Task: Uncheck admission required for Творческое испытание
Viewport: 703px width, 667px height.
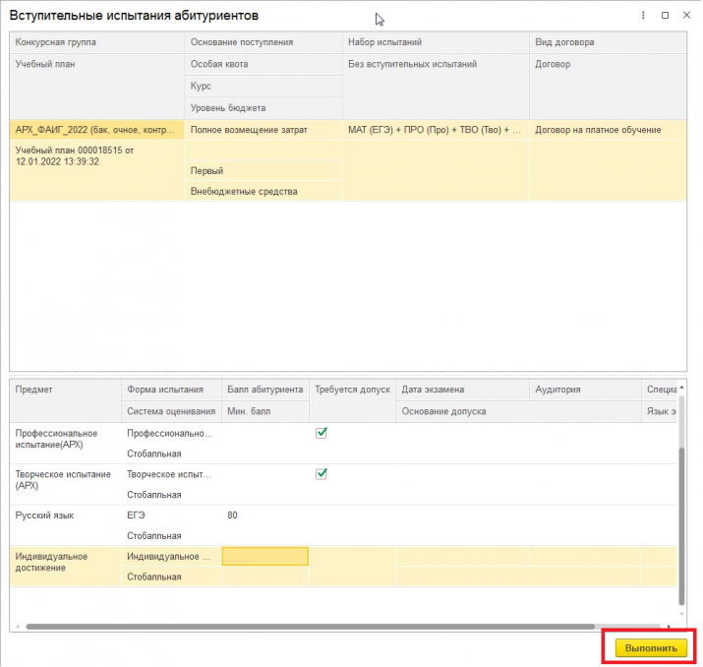Action: click(322, 473)
